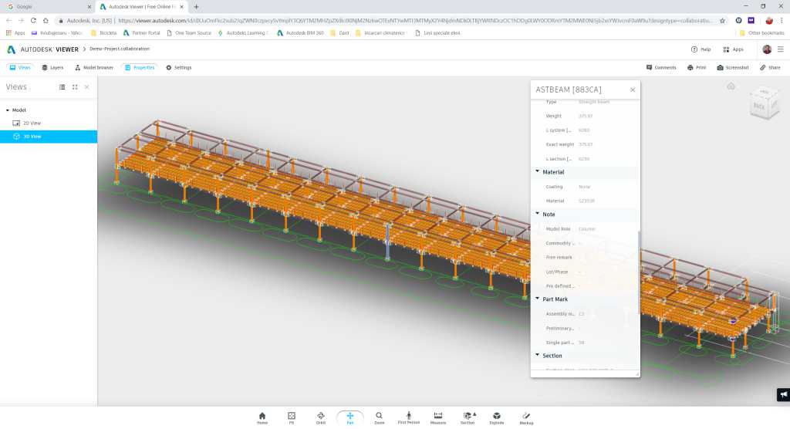The image size is (790, 429).
Task: Select the Coating property row
Action: pyautogui.click(x=585, y=187)
